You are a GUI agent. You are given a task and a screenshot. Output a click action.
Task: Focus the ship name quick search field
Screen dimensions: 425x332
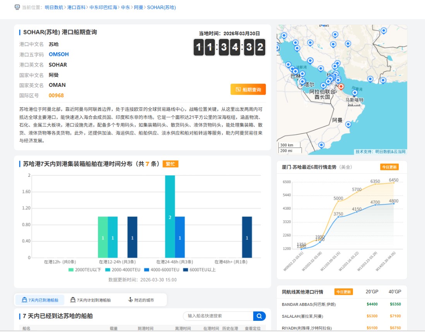click(219, 316)
